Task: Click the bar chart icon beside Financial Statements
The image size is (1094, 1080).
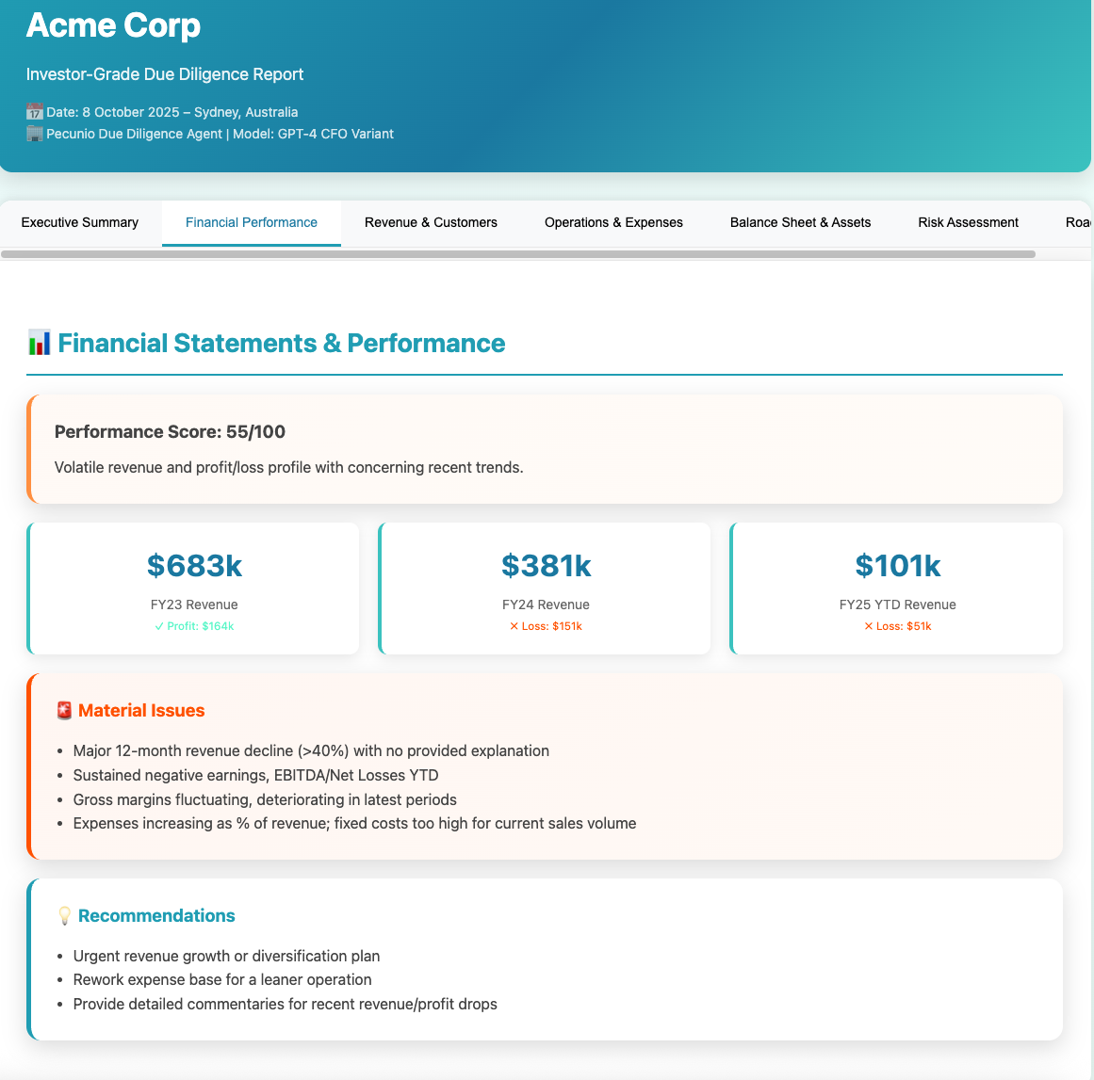Action: tap(40, 343)
